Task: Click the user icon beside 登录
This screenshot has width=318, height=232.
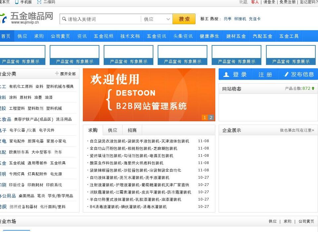Action: coord(226,75)
